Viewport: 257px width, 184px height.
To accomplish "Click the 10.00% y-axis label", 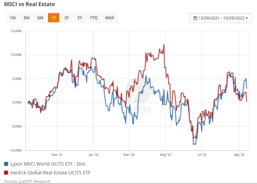I will [x=16, y=55].
